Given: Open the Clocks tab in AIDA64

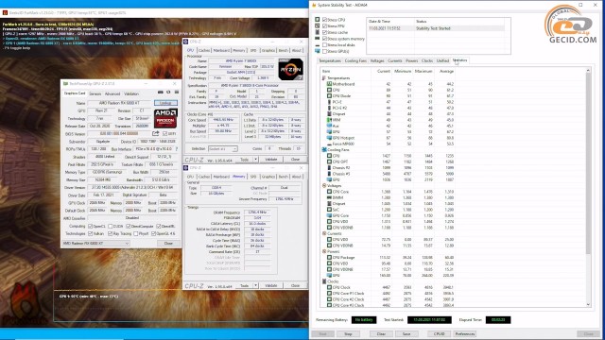Looking at the screenshot, I should point(427,60).
